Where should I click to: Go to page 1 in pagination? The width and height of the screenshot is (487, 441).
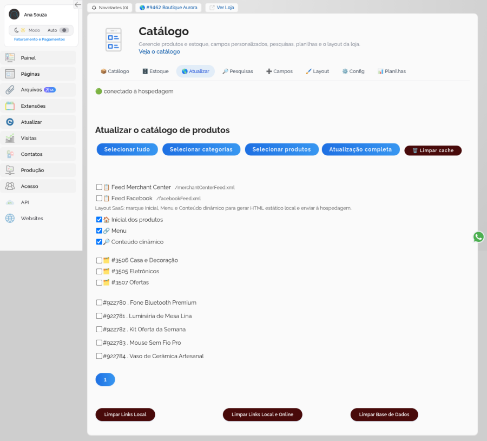click(x=106, y=379)
